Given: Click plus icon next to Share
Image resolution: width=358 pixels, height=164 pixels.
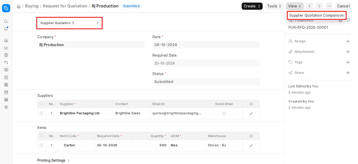Looking at the screenshot, I should point(348,73).
